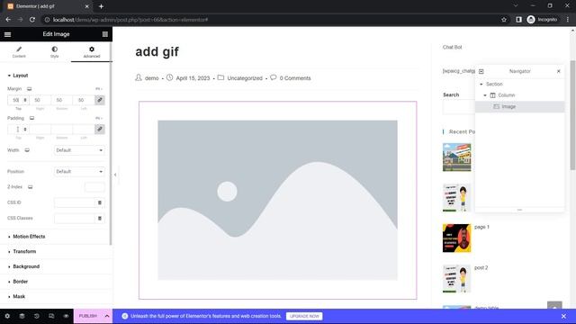576x324 pixels.
Task: Dismiss the Elementor upgrade banner
Action: tap(564, 316)
